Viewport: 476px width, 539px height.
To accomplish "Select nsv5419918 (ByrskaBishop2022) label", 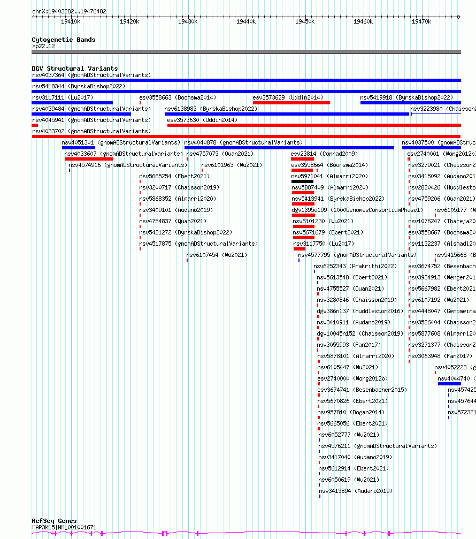I will point(406,97).
